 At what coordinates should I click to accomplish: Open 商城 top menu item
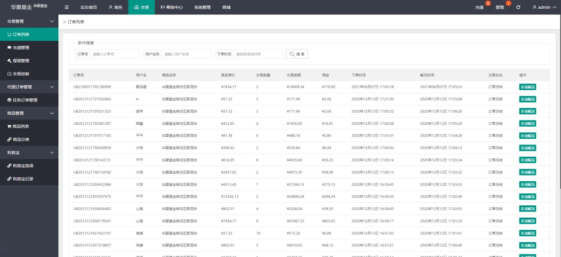(226, 7)
